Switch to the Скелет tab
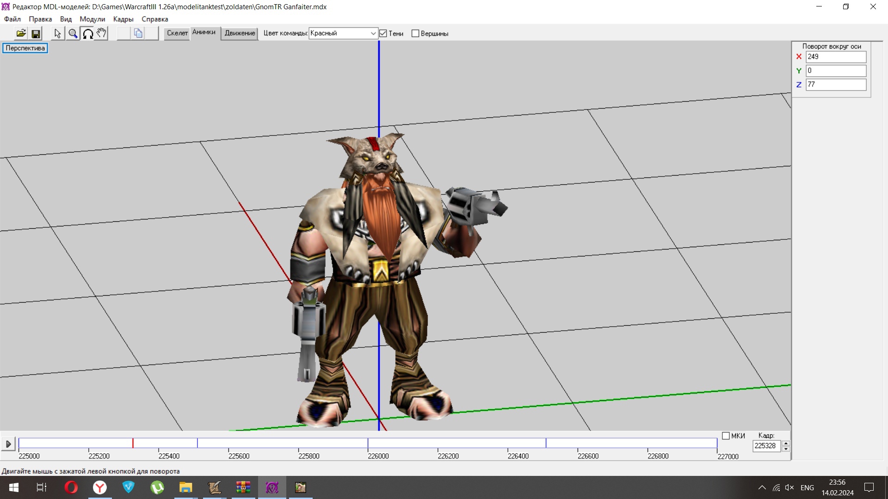The image size is (888, 499). click(x=177, y=33)
